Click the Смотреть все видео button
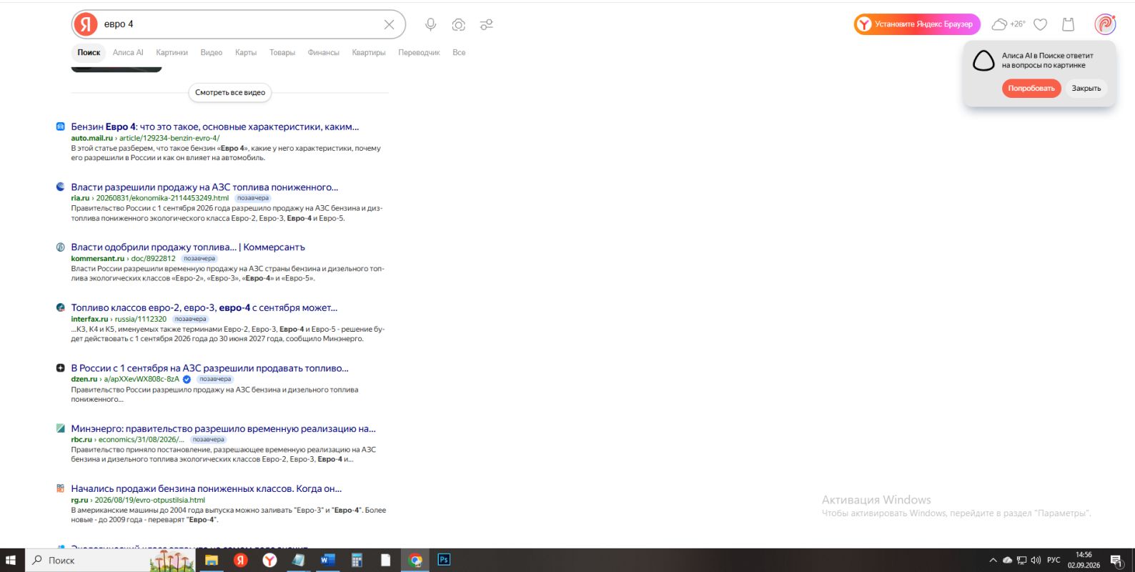The image size is (1135, 572). tap(230, 92)
